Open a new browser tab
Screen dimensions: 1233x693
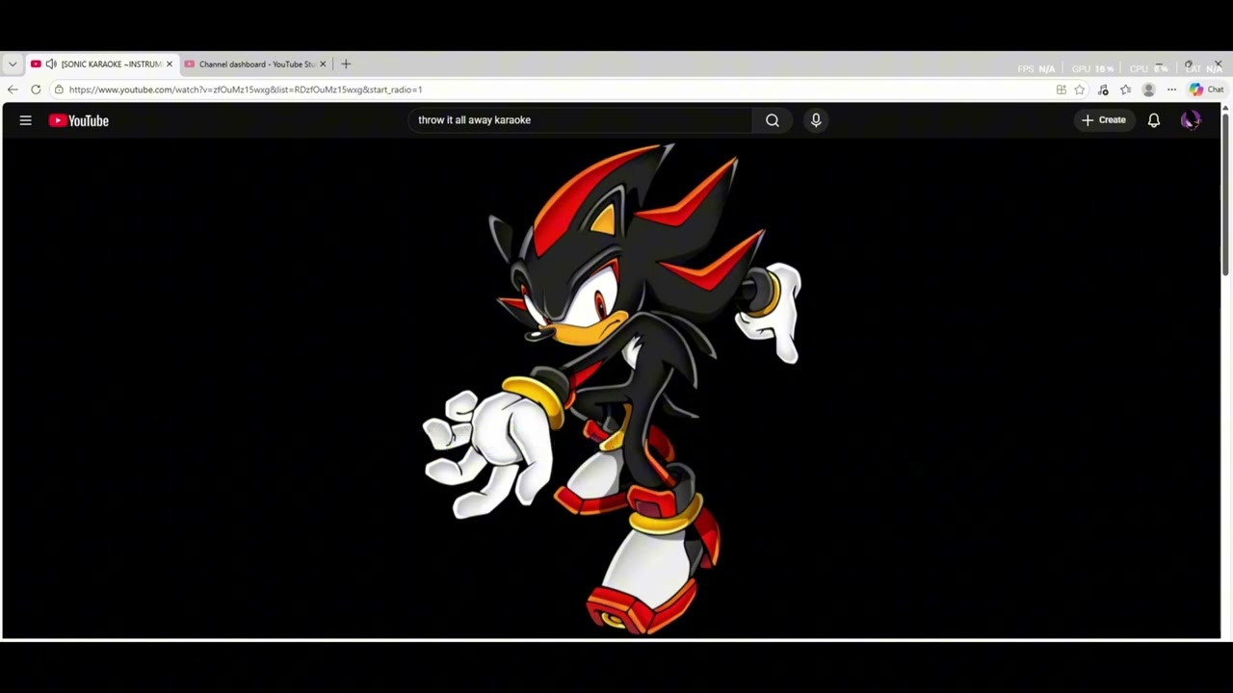[346, 64]
